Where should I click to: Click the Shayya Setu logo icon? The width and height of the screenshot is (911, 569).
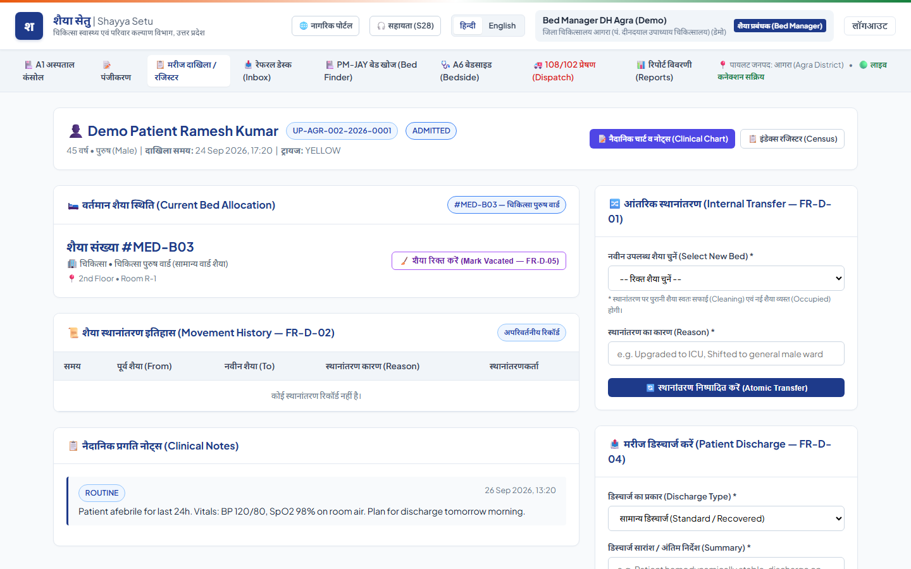[29, 26]
